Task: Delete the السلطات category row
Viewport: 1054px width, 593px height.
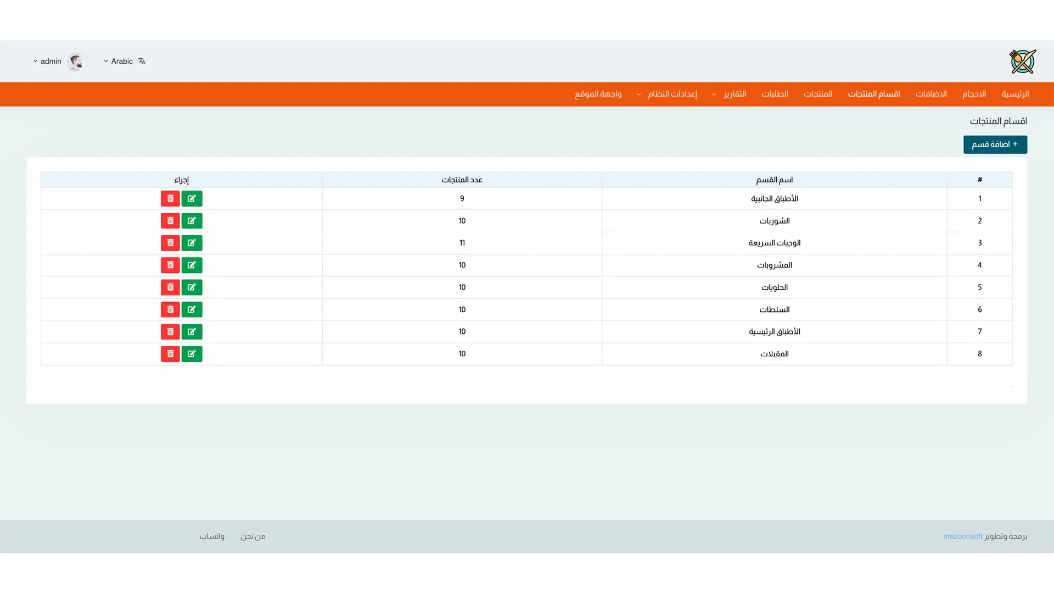Action: 170,310
